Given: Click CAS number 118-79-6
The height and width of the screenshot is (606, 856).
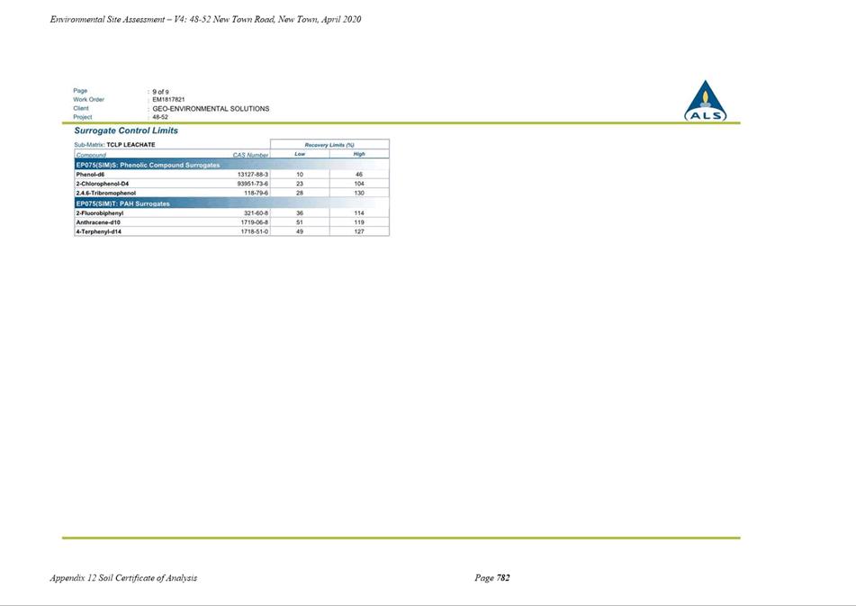Looking at the screenshot, I should coord(256,194).
